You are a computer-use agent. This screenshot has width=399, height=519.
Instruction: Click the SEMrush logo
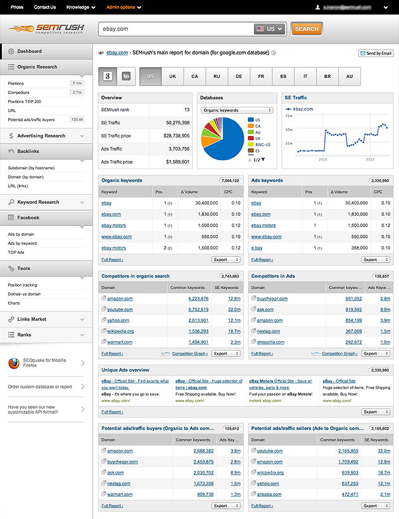[x=46, y=28]
